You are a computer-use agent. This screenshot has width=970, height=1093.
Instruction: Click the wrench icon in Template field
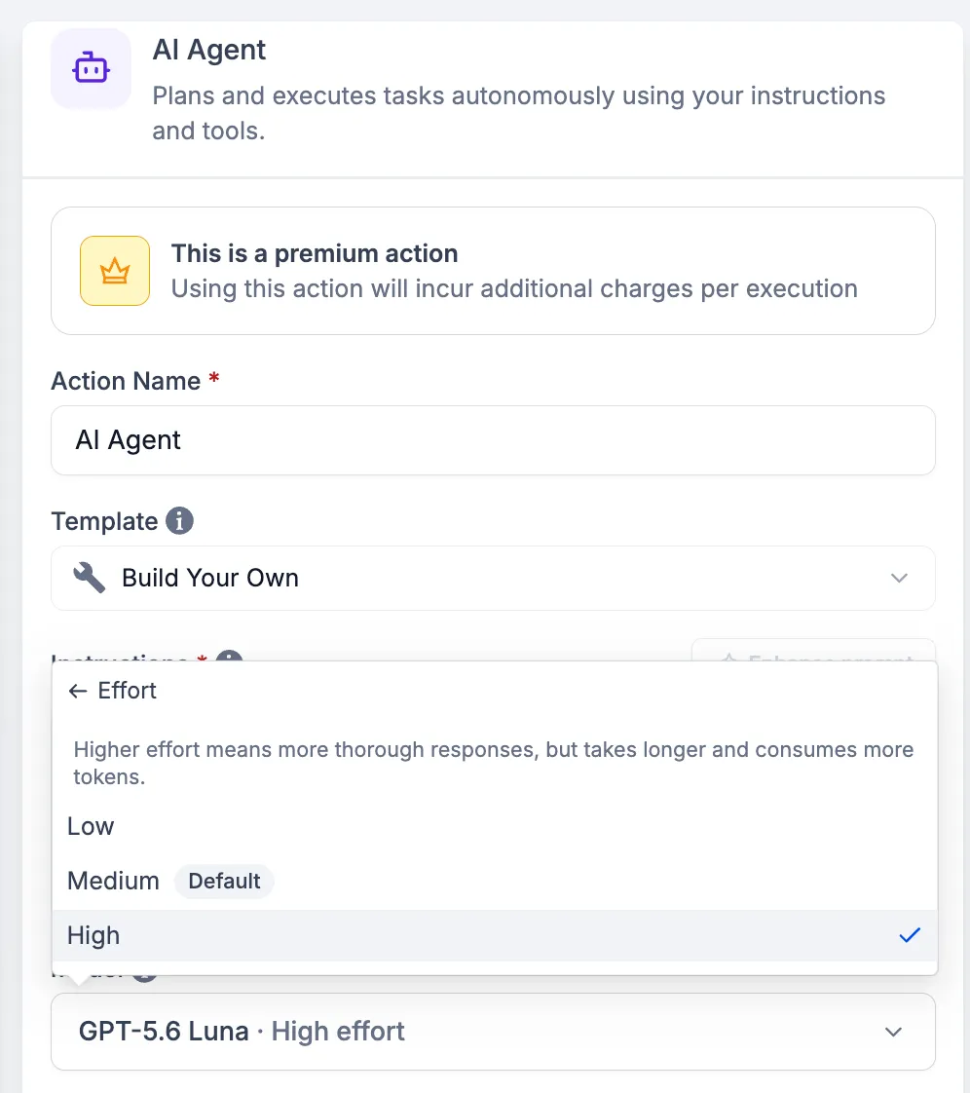(x=90, y=578)
